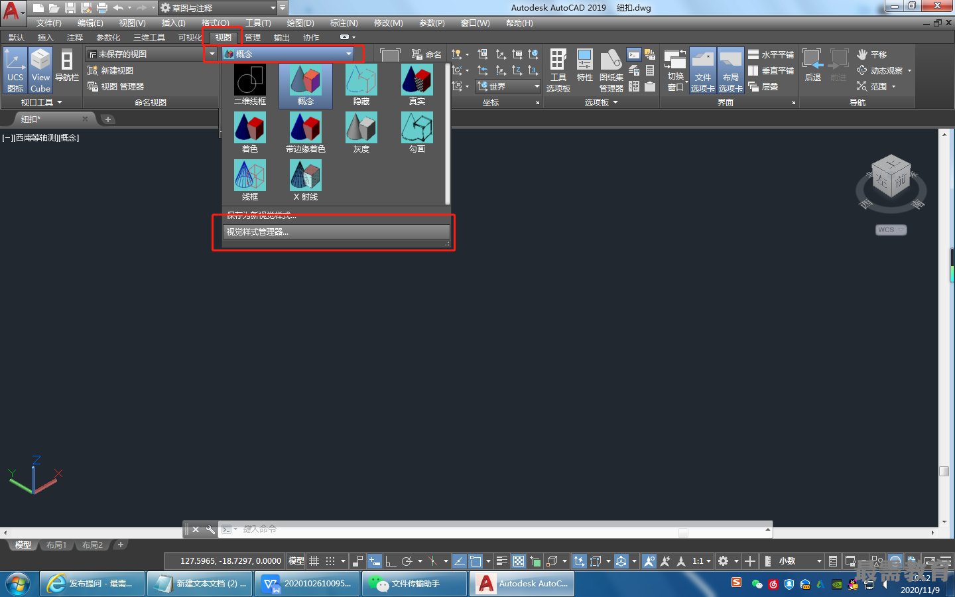This screenshot has width=955, height=597.
Task: Open the 未保存的视图 view dropdown
Action: pyautogui.click(x=212, y=54)
